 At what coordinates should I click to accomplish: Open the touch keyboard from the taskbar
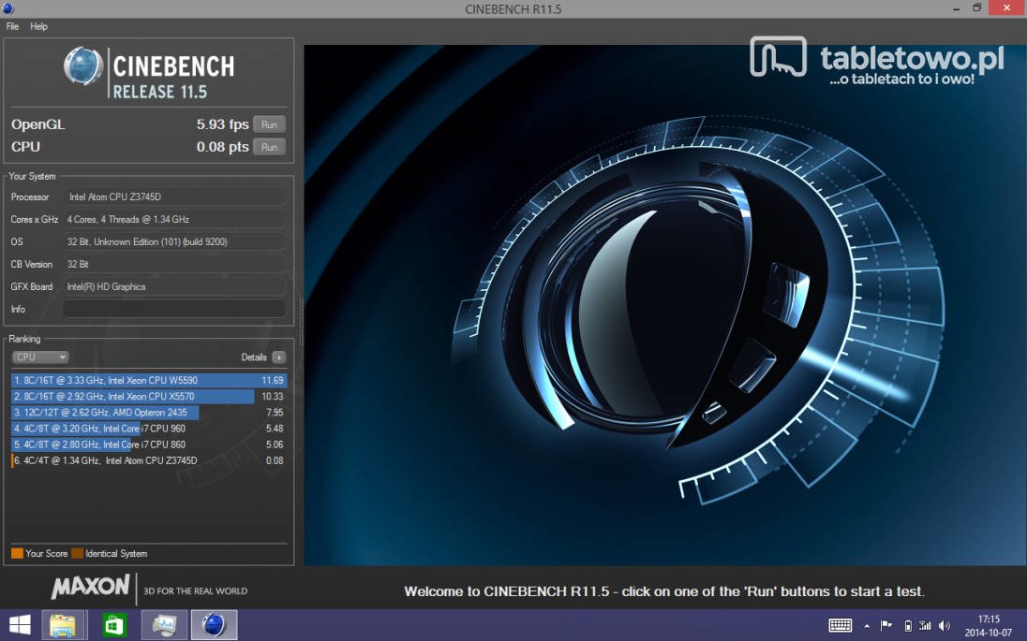[840, 626]
